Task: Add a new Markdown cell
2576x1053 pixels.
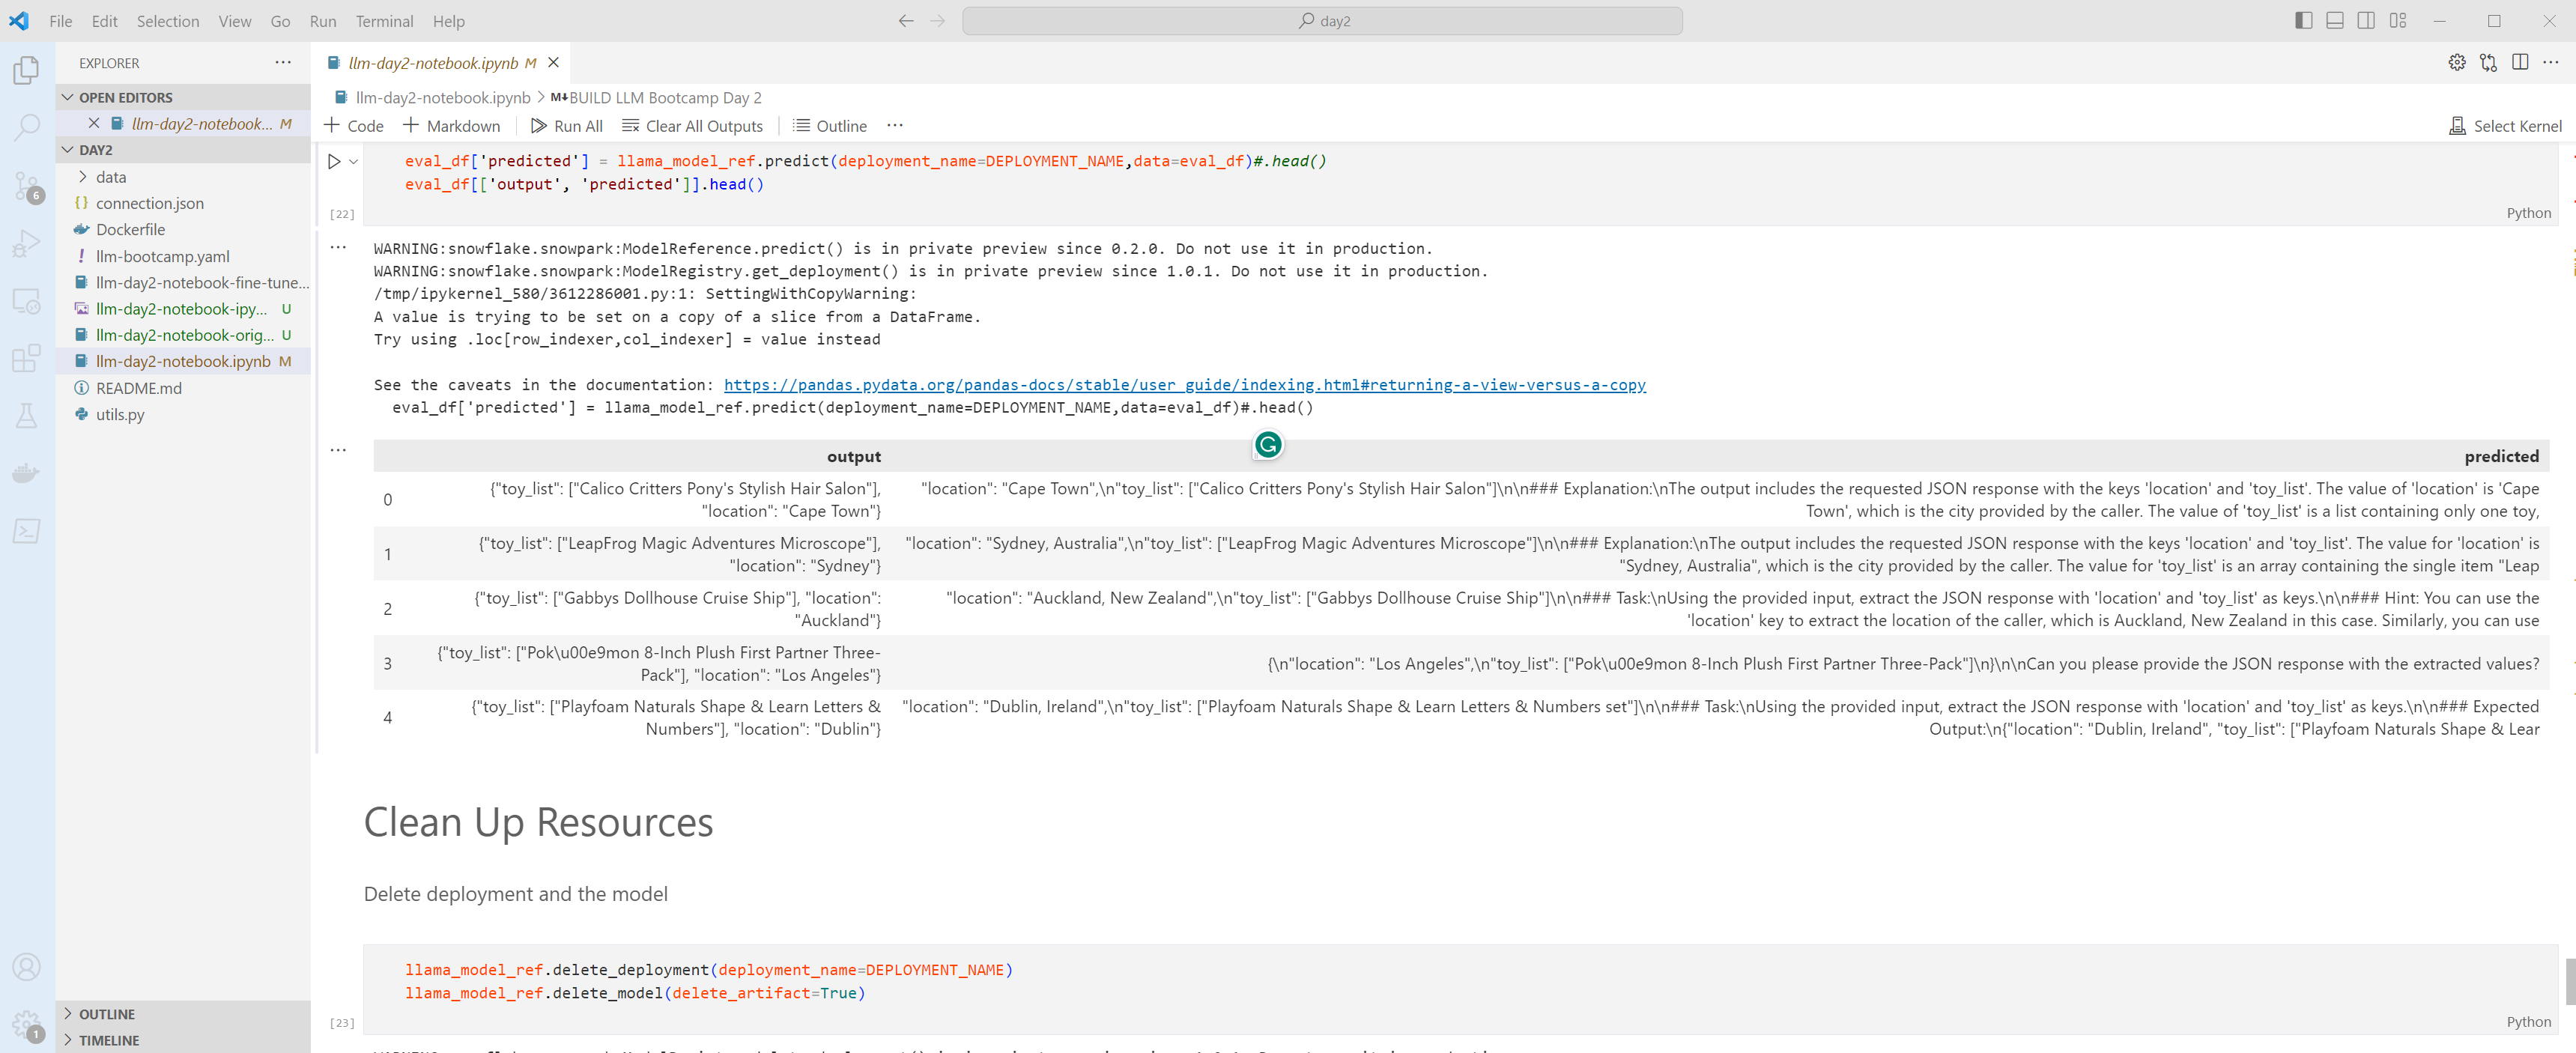Action: pyautogui.click(x=451, y=126)
